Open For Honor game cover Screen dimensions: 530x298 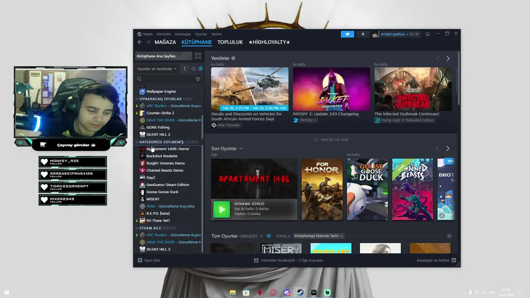[322, 189]
